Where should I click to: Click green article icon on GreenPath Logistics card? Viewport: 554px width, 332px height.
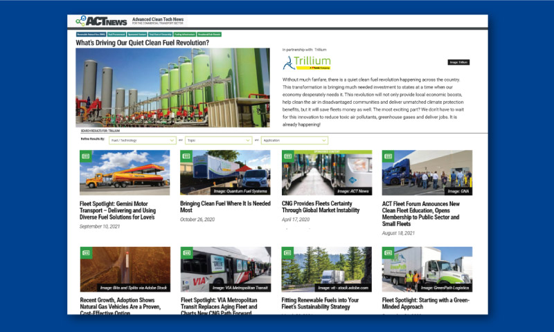[388, 252]
